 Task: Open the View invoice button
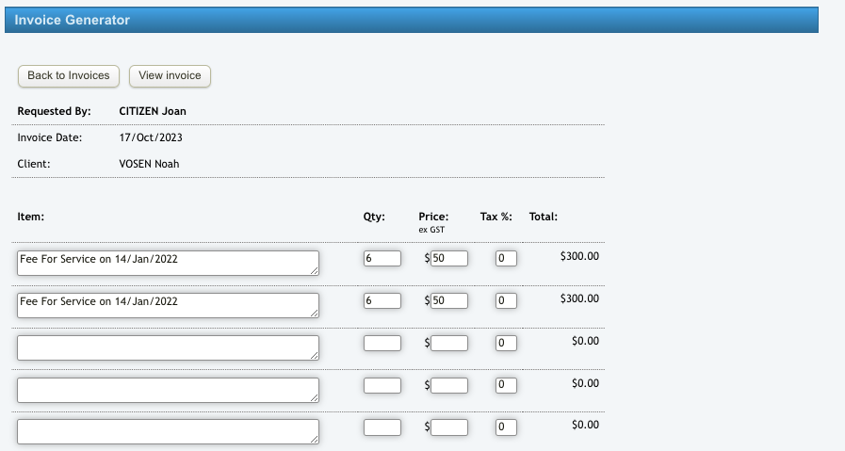pos(170,76)
